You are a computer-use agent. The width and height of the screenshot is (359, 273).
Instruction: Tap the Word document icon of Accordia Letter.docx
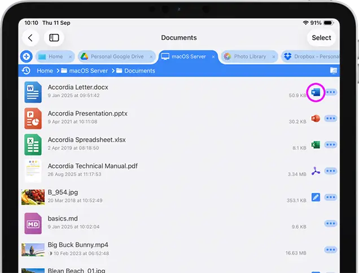[33, 92]
